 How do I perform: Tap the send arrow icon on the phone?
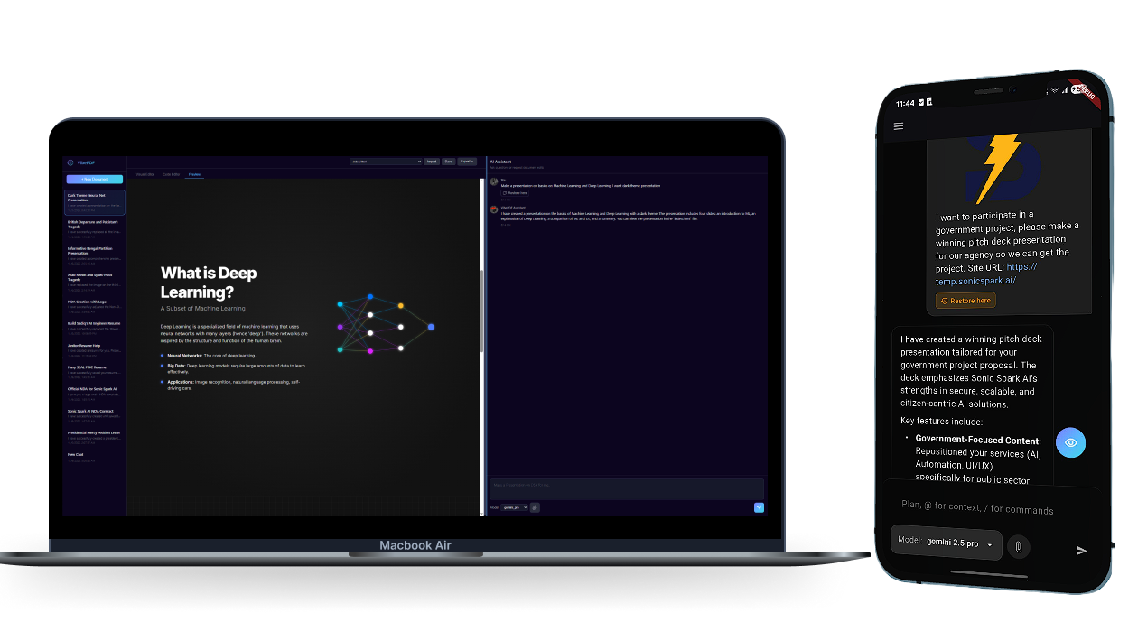[1082, 549]
